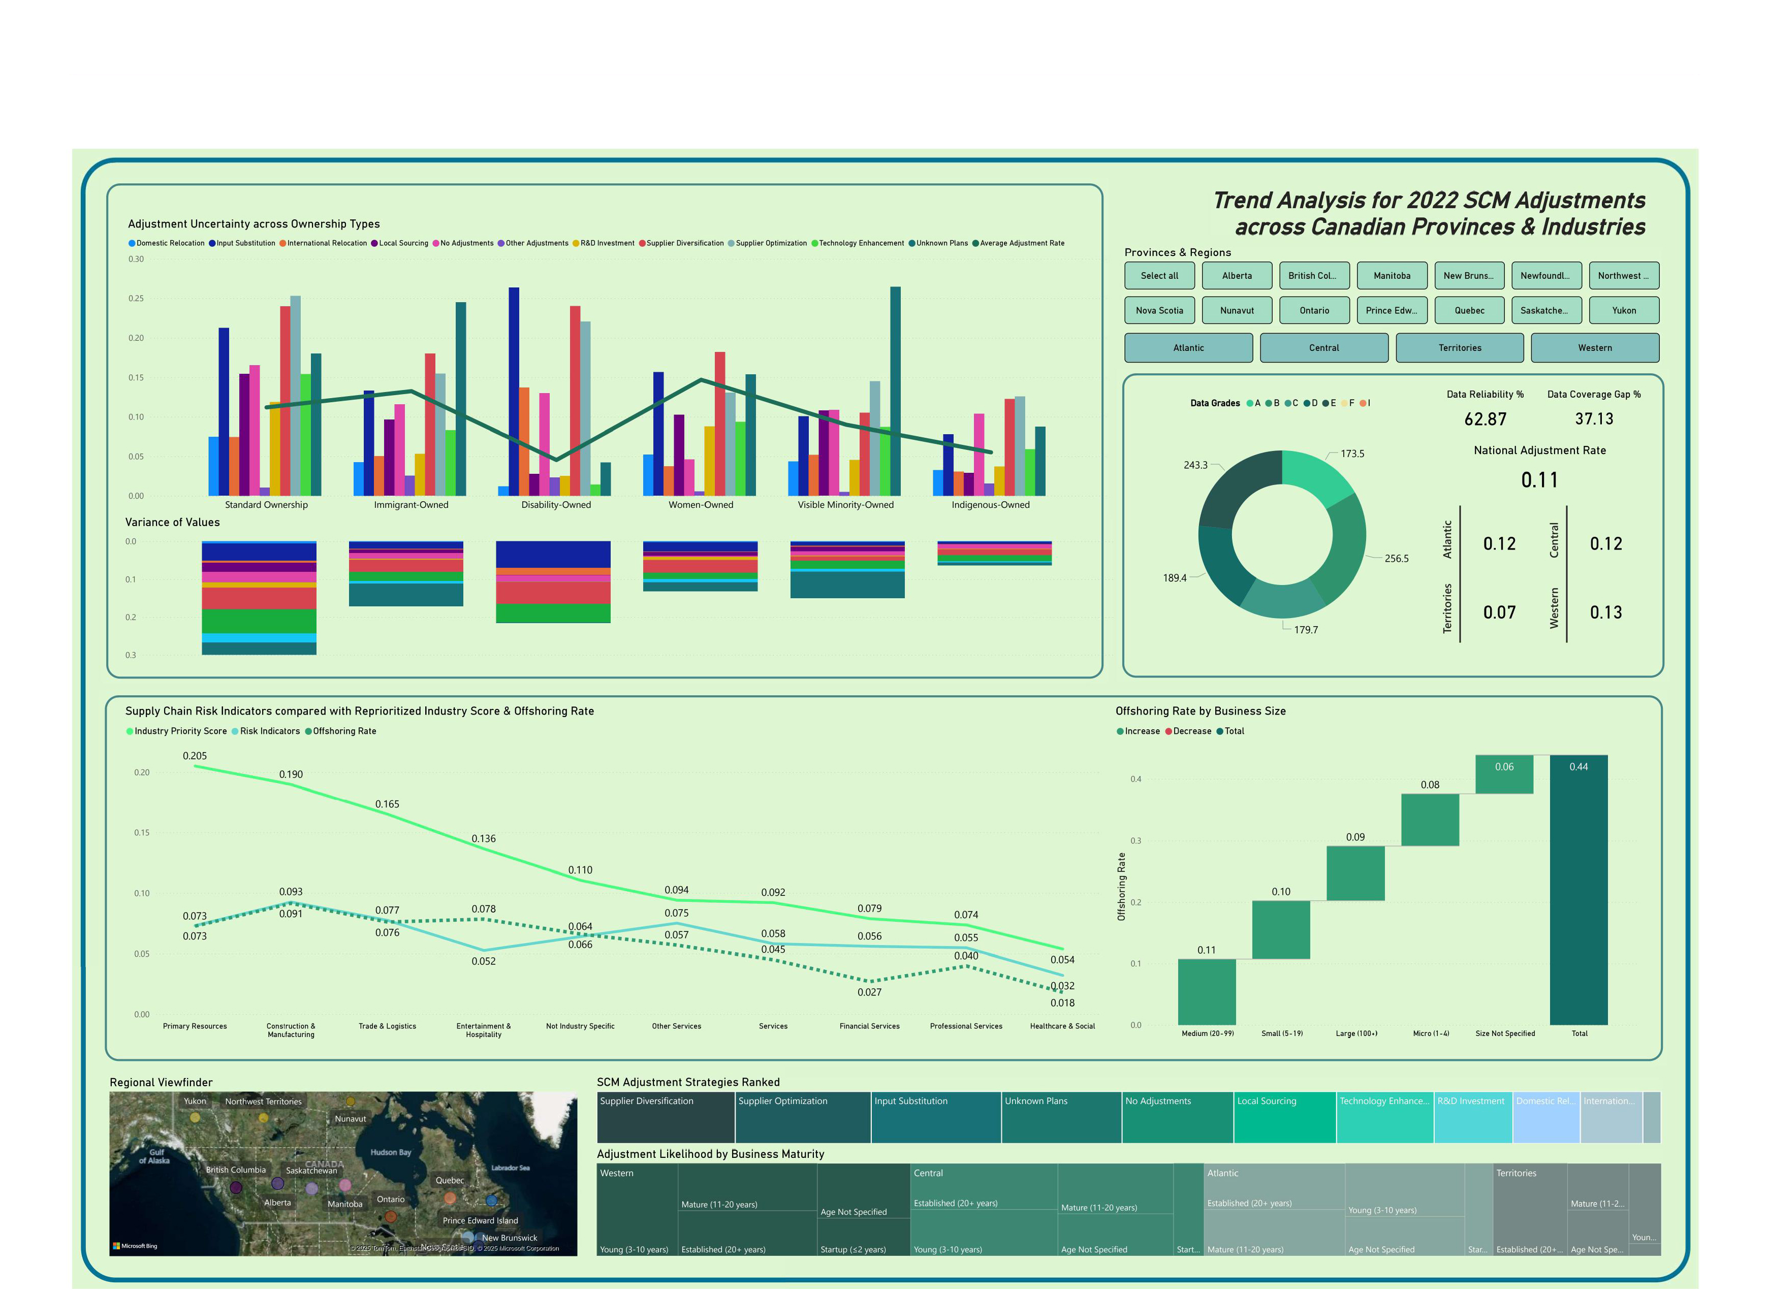This screenshot has height=1295, width=1768.
Task: Toggle the Ontario province slicer
Action: (1314, 310)
